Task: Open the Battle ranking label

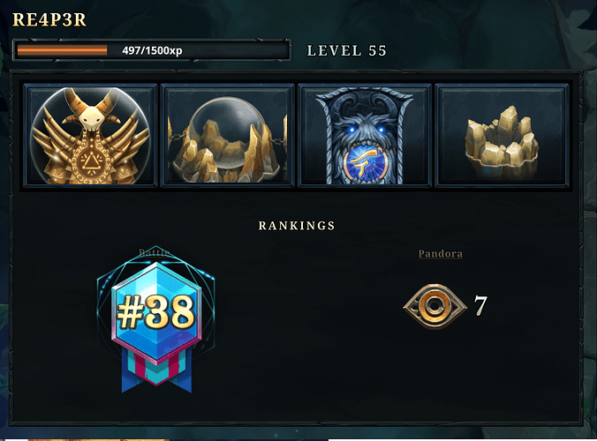Action: pyautogui.click(x=155, y=252)
